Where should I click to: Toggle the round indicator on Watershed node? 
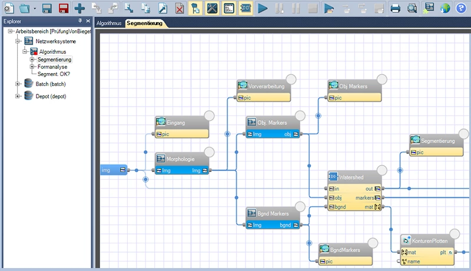(x=382, y=170)
